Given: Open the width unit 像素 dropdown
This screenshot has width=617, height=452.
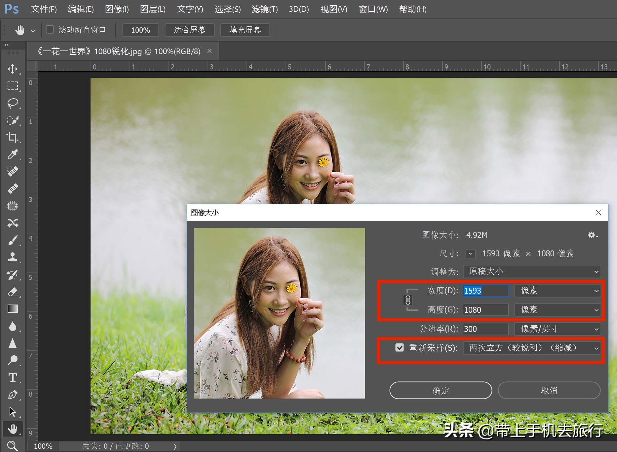Looking at the screenshot, I should click(558, 291).
